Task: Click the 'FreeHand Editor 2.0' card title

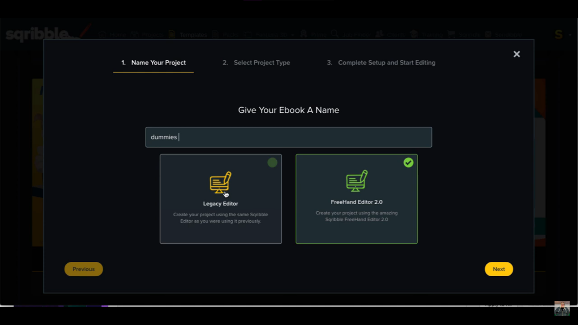Action: 357,202
